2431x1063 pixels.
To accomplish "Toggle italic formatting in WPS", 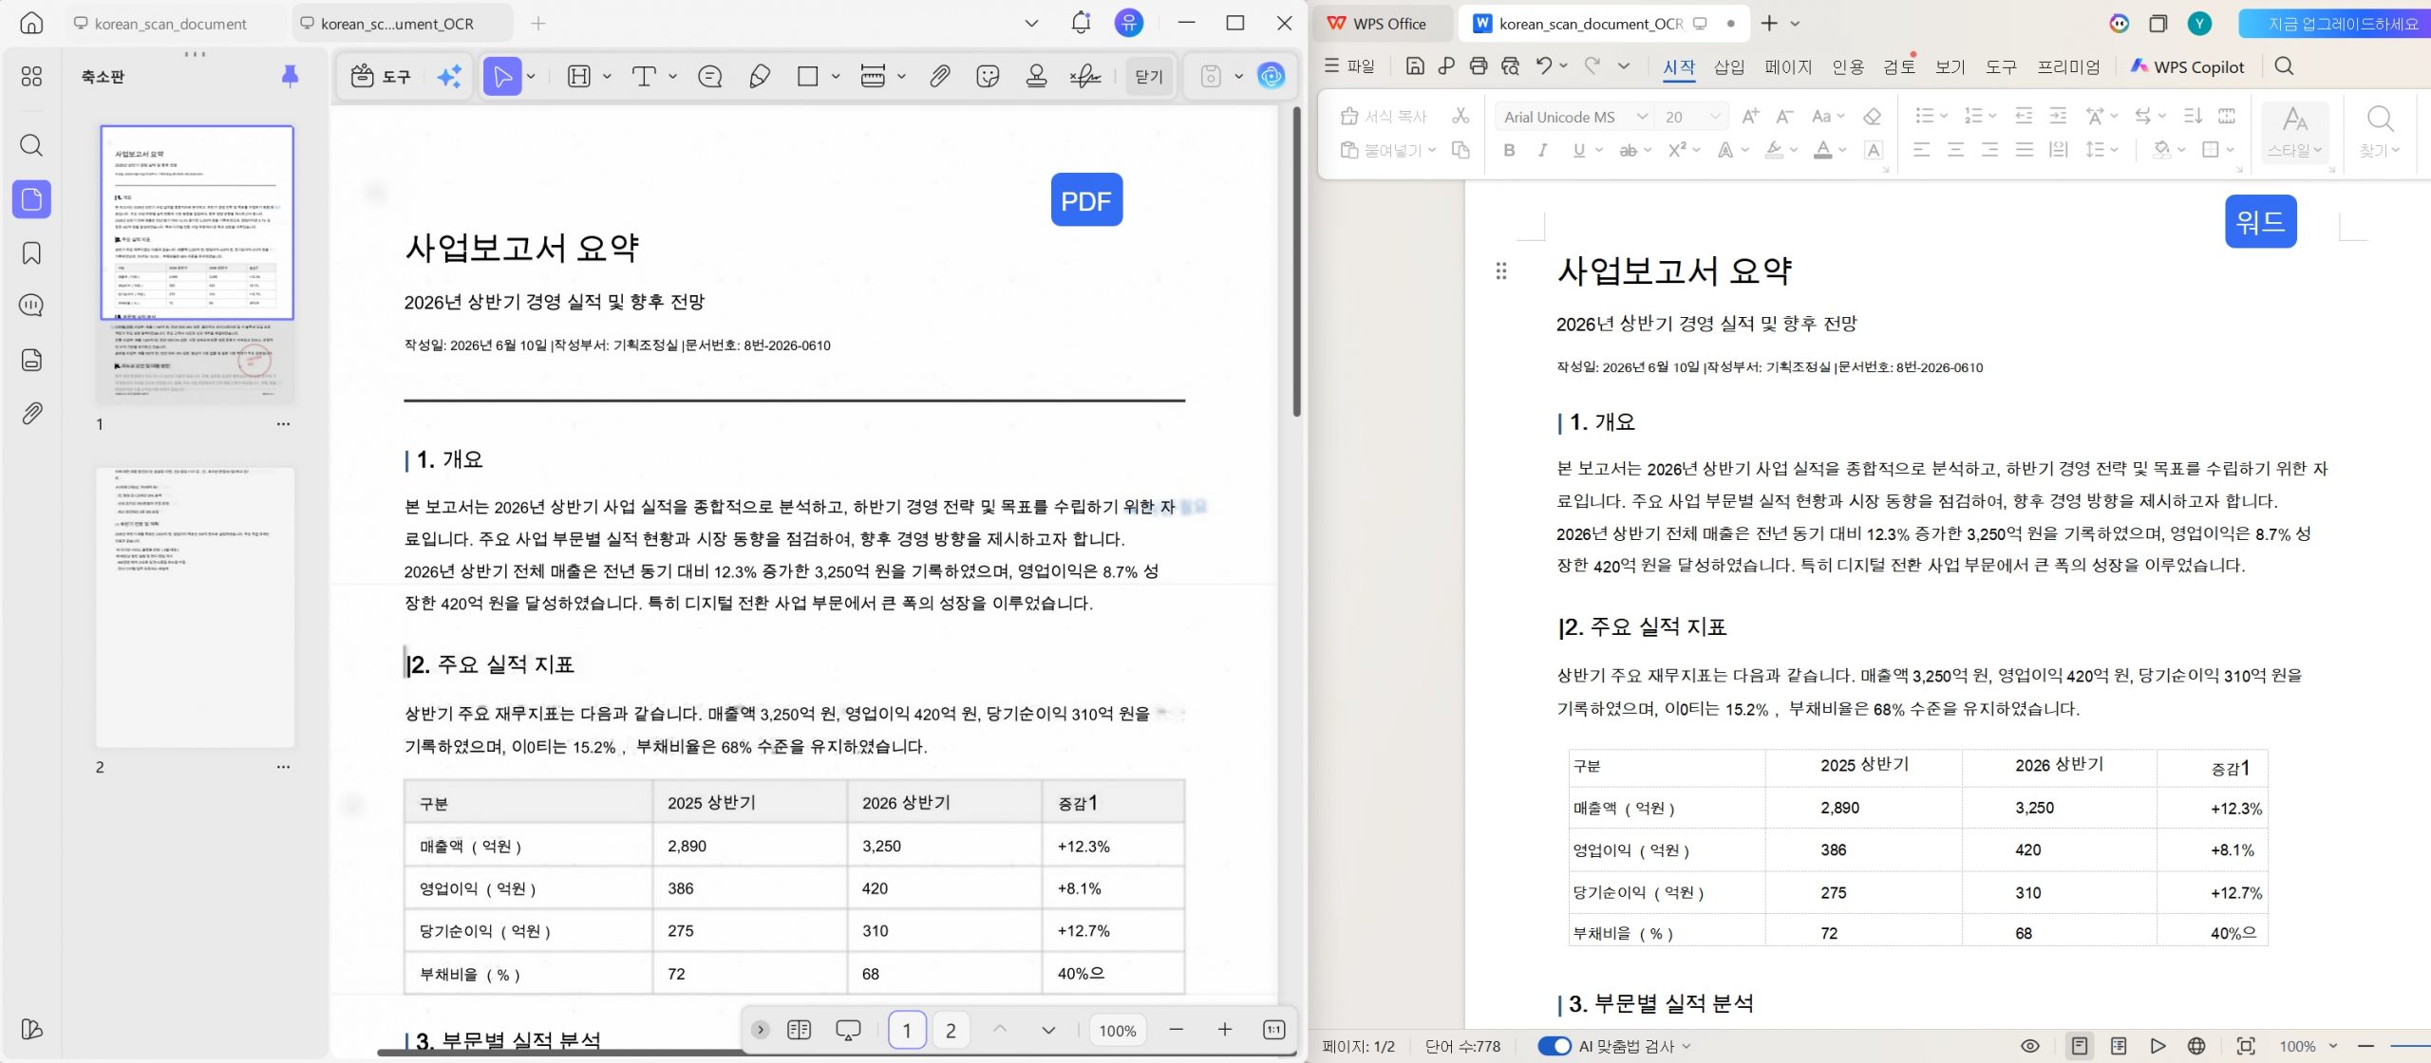I will (x=1542, y=150).
